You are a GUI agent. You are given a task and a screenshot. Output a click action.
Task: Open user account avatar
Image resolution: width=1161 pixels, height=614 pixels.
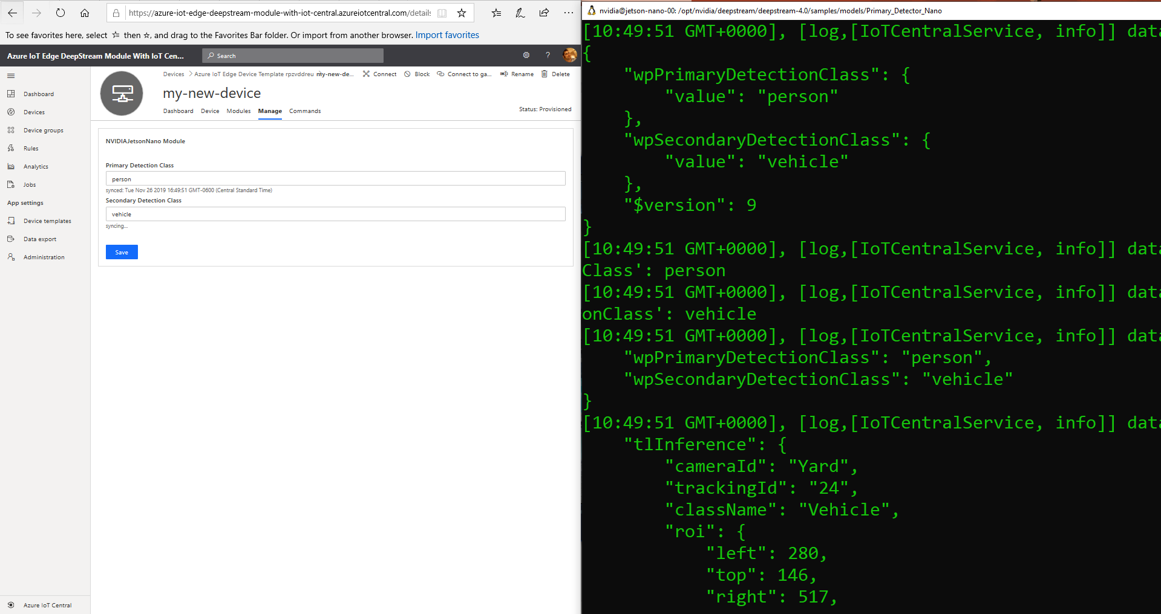(569, 55)
